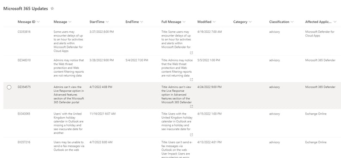Open the Affected Applic... column chevron
This screenshot has width=341, height=158.
pos(335,22)
